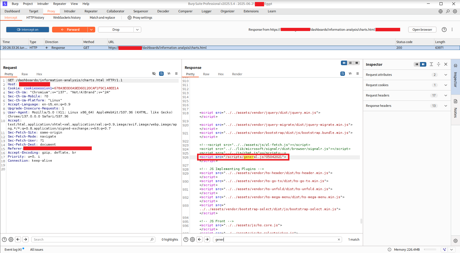Screen dimensions: 460x253
Task: Go to previous match in Request search
Action: (x=18, y=239)
